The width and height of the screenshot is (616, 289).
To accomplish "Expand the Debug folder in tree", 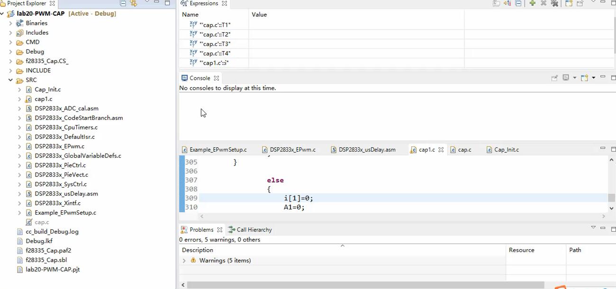I will point(11,52).
